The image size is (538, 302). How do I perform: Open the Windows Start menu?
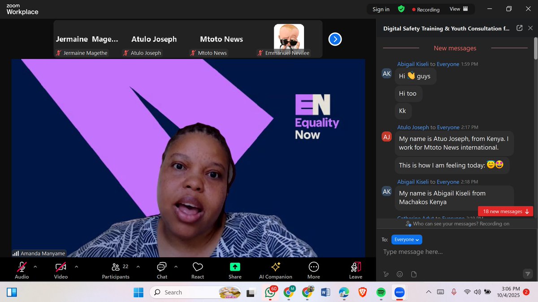point(139,292)
